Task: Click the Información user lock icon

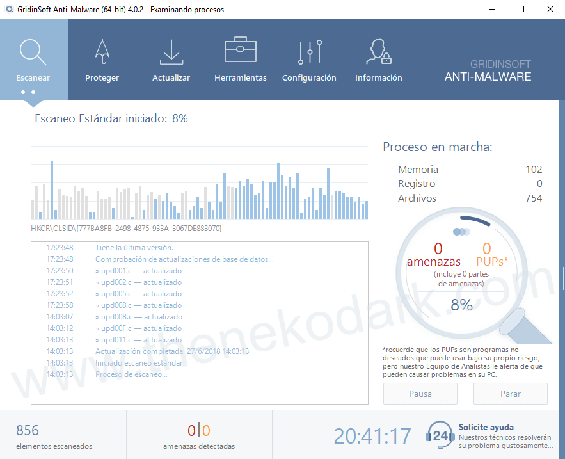Action: [378, 52]
